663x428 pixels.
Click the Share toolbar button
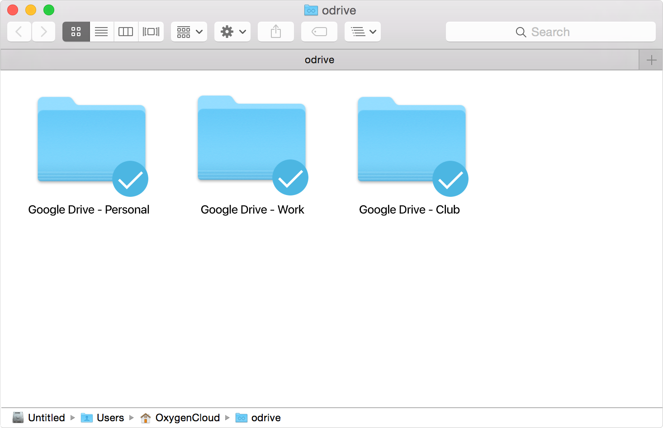276,32
